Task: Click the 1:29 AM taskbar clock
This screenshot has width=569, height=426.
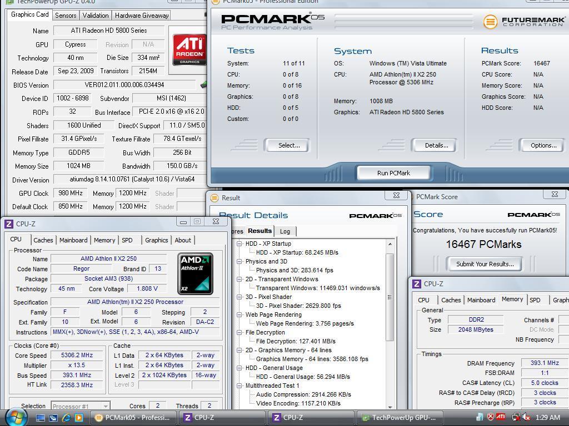Action: [548, 417]
